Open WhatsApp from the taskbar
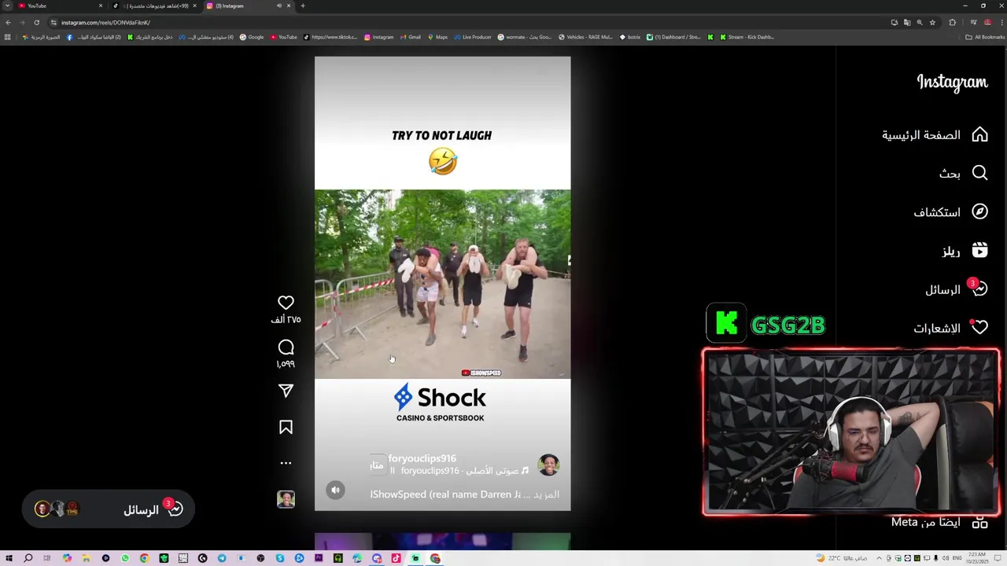Viewport: 1007px width, 566px height. [125, 558]
